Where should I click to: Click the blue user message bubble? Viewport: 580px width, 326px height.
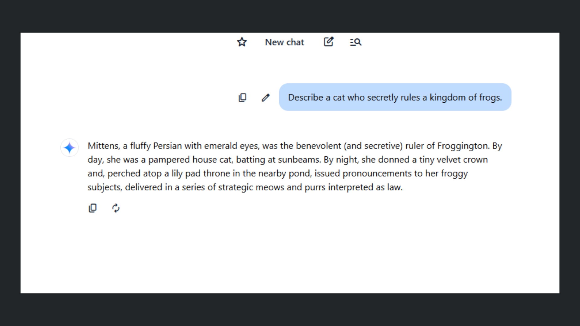(x=395, y=97)
